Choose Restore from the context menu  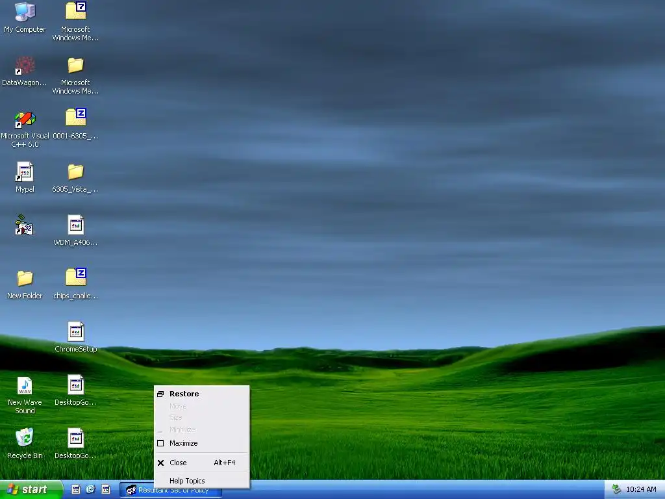[202, 394]
